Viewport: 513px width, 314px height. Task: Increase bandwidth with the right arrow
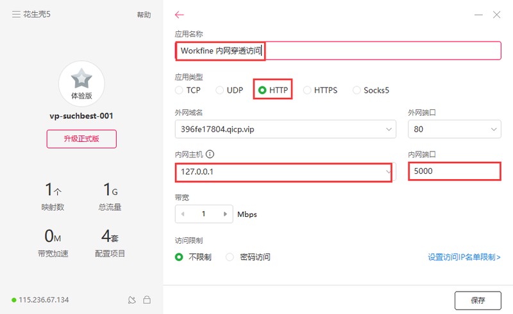pyautogui.click(x=225, y=214)
